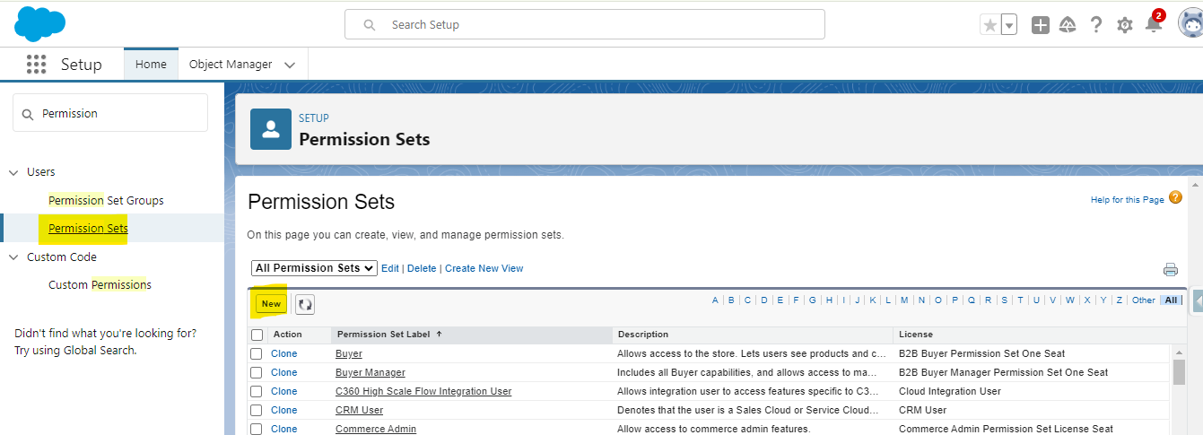1203x435 pixels.
Task: Click the CRM User license cell
Action: pos(923,410)
